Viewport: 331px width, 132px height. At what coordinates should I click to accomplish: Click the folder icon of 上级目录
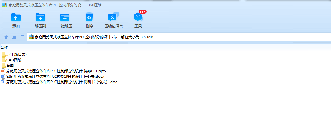pos(3,54)
